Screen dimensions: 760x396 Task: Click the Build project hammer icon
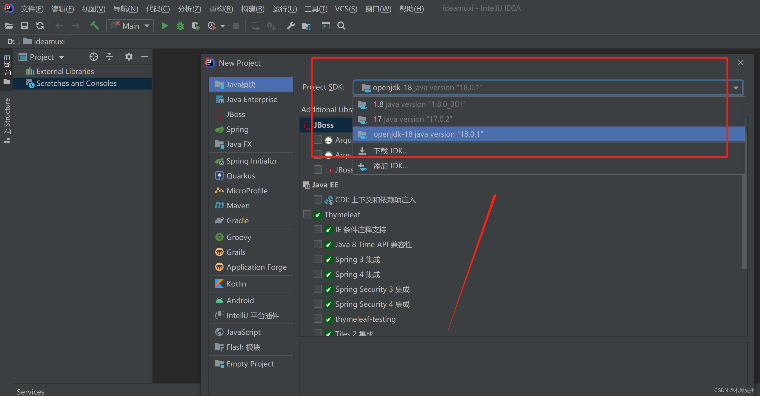click(95, 26)
